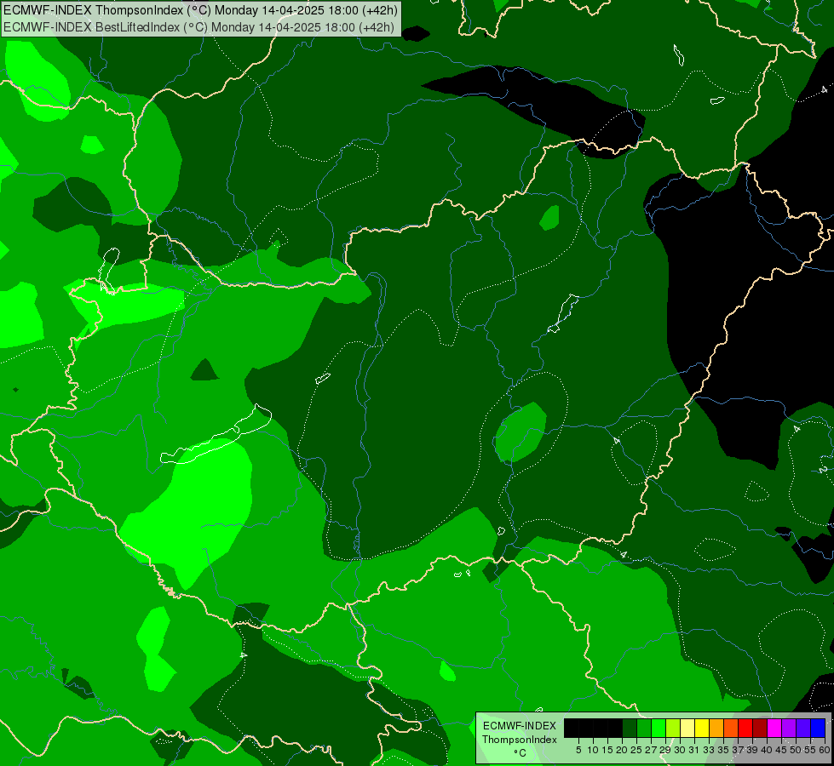Click the legend tick value '33'

(x=709, y=750)
